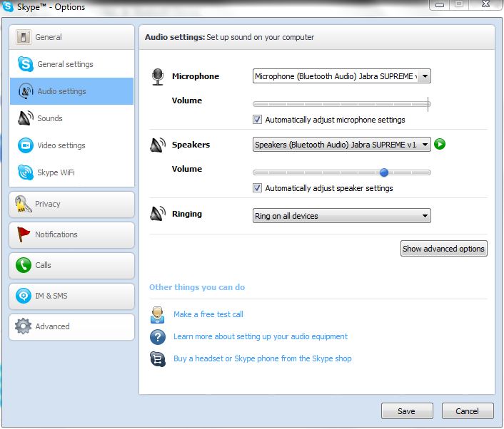Click the red flag Notifications icon
Screen dimensions: 504x429
pos(23,234)
